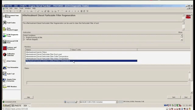Screen dimensions: 195x110
Task: Select Diesel Oxidation Catalyst Intake Temperature row
Action: 81,61
